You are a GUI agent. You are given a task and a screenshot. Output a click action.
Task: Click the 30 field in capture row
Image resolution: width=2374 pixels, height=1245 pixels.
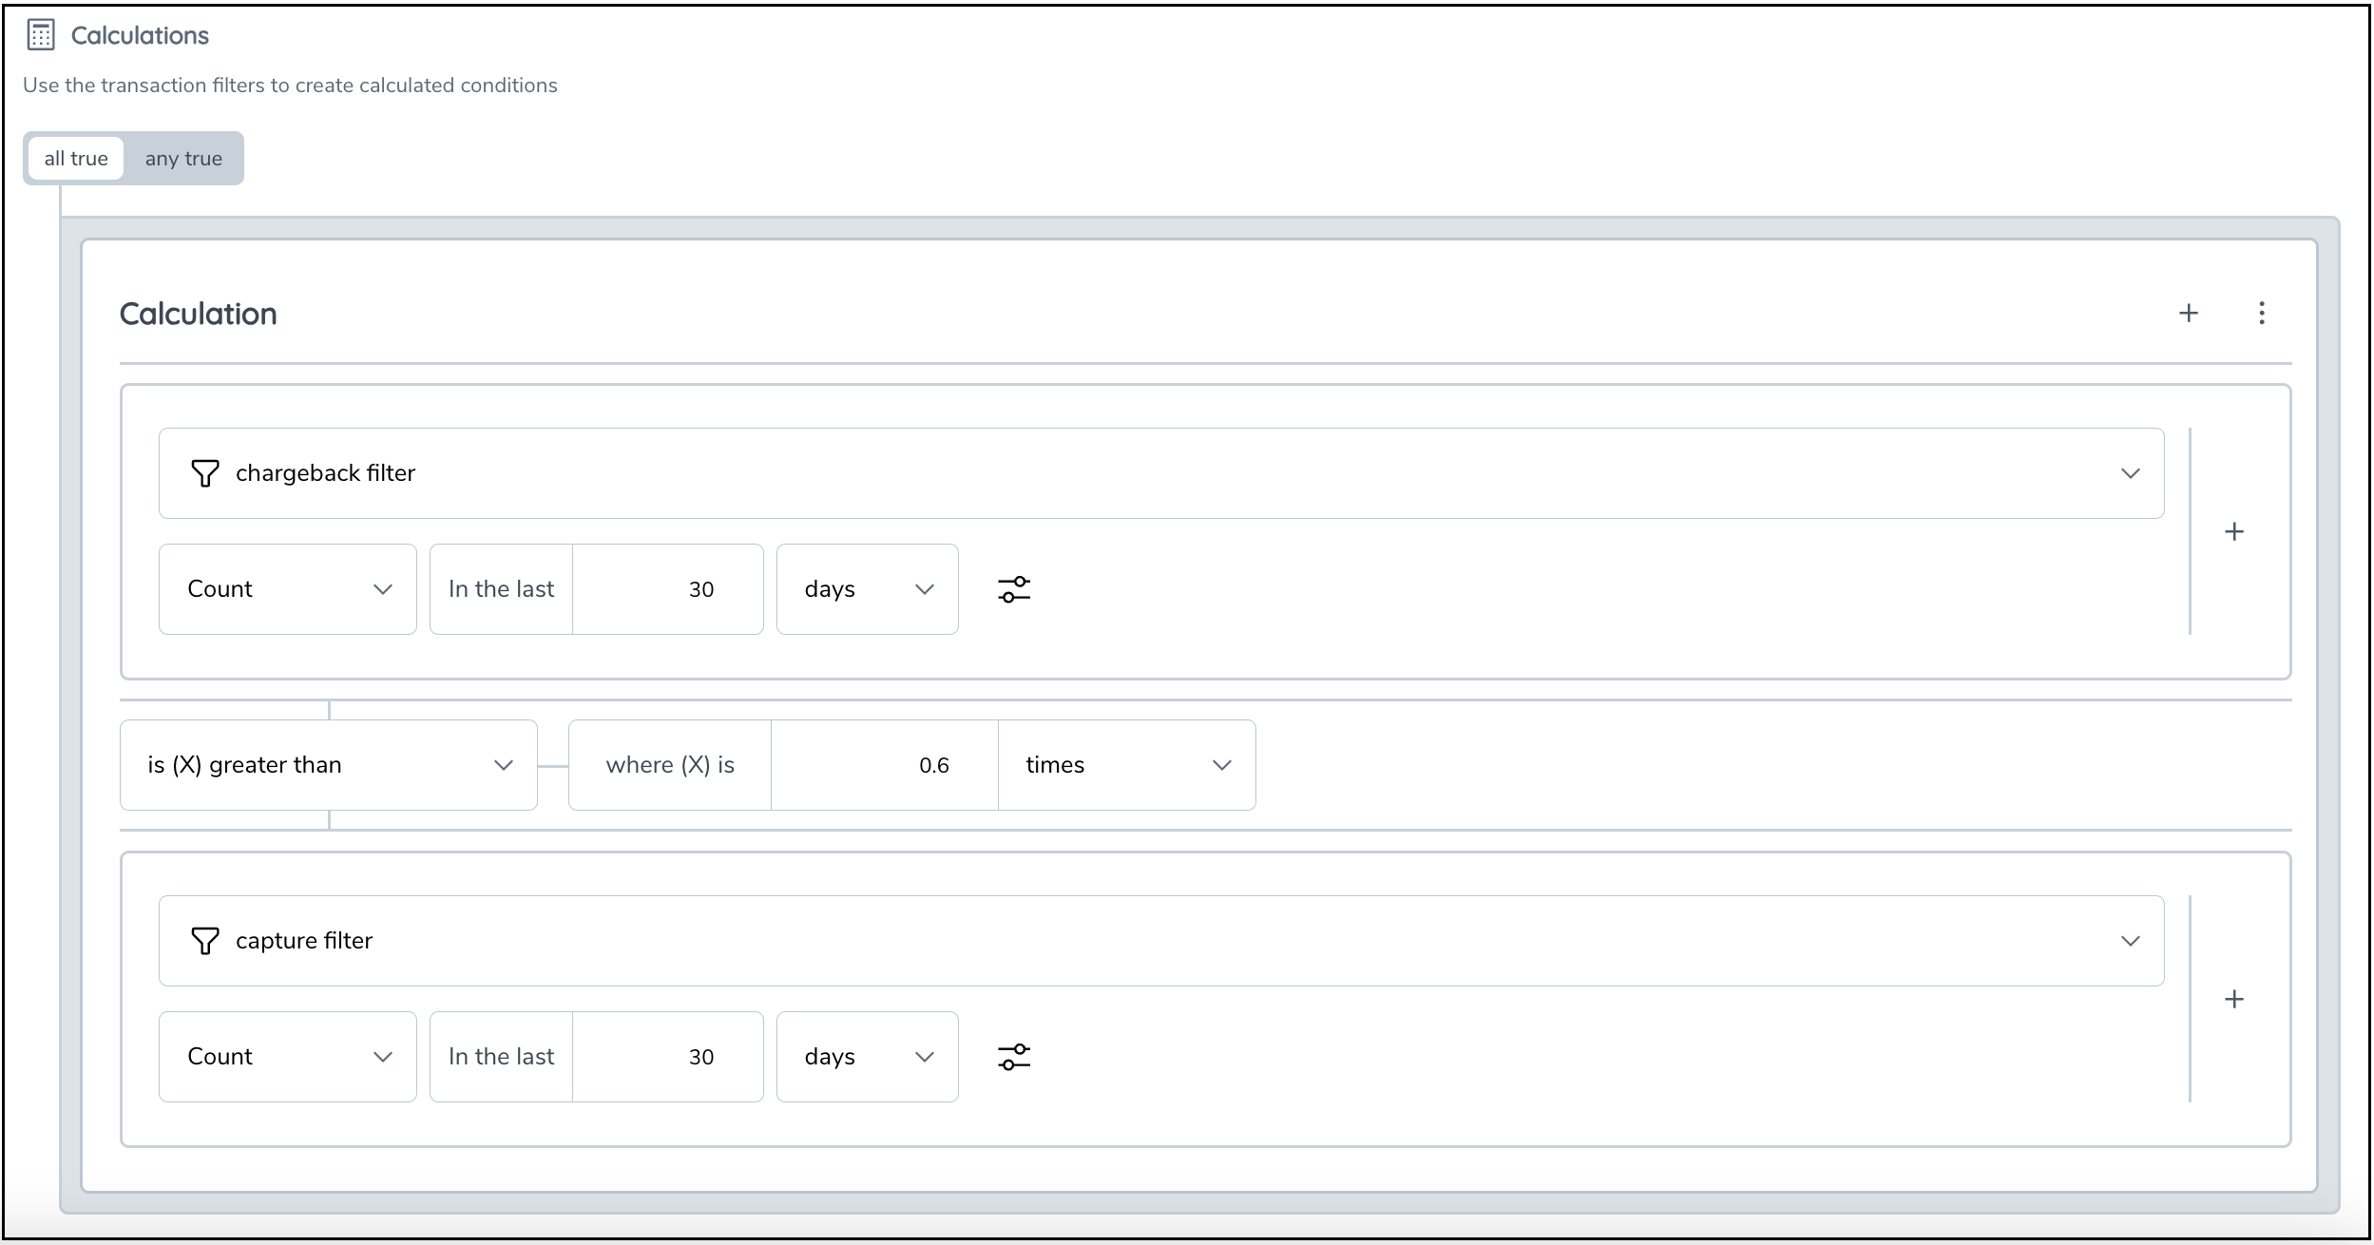pos(668,1057)
